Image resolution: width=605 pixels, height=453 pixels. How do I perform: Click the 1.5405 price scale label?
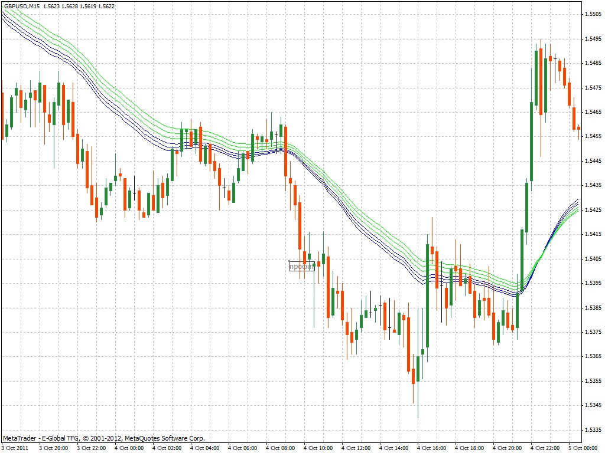(x=593, y=259)
